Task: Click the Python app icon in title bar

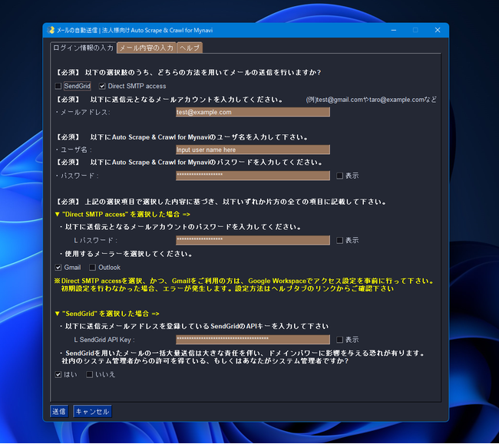Action: coord(51,30)
